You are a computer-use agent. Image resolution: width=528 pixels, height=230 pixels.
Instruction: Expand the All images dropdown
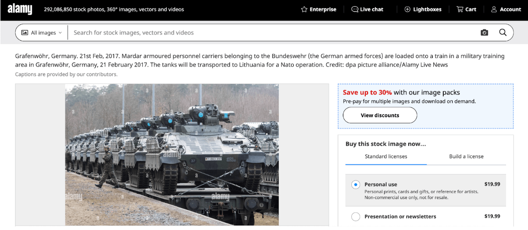42,33
